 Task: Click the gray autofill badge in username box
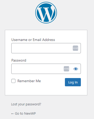(75, 48)
